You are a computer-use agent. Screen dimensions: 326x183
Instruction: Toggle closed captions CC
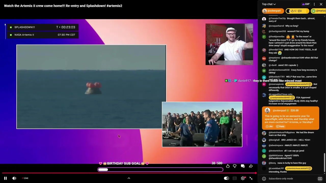click(235, 178)
